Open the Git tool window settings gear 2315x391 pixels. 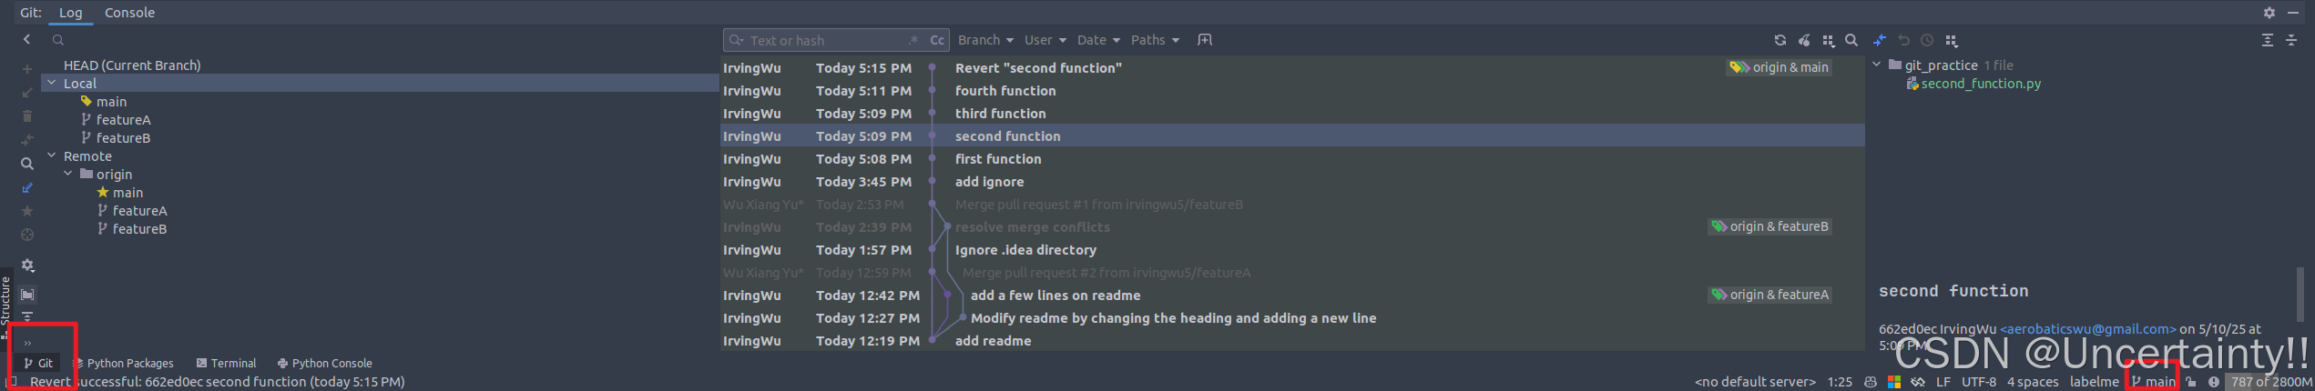[2269, 13]
